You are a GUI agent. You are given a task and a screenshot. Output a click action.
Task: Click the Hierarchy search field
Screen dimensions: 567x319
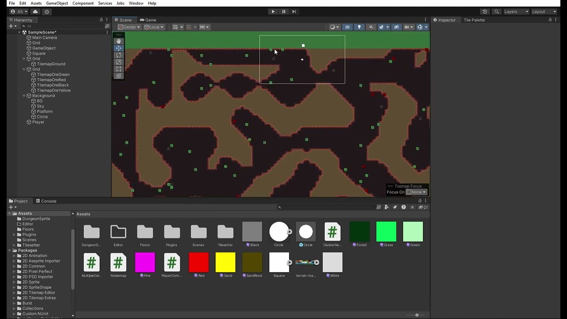pyautogui.click(x=62, y=26)
